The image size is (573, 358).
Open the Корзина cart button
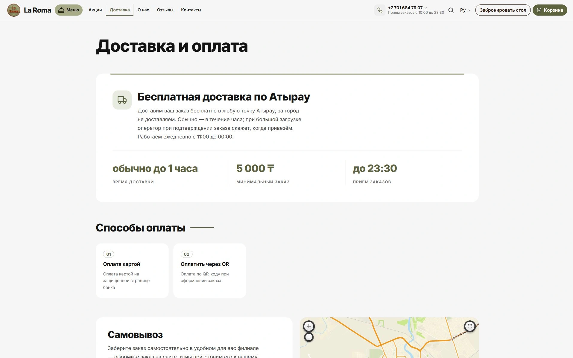(550, 10)
